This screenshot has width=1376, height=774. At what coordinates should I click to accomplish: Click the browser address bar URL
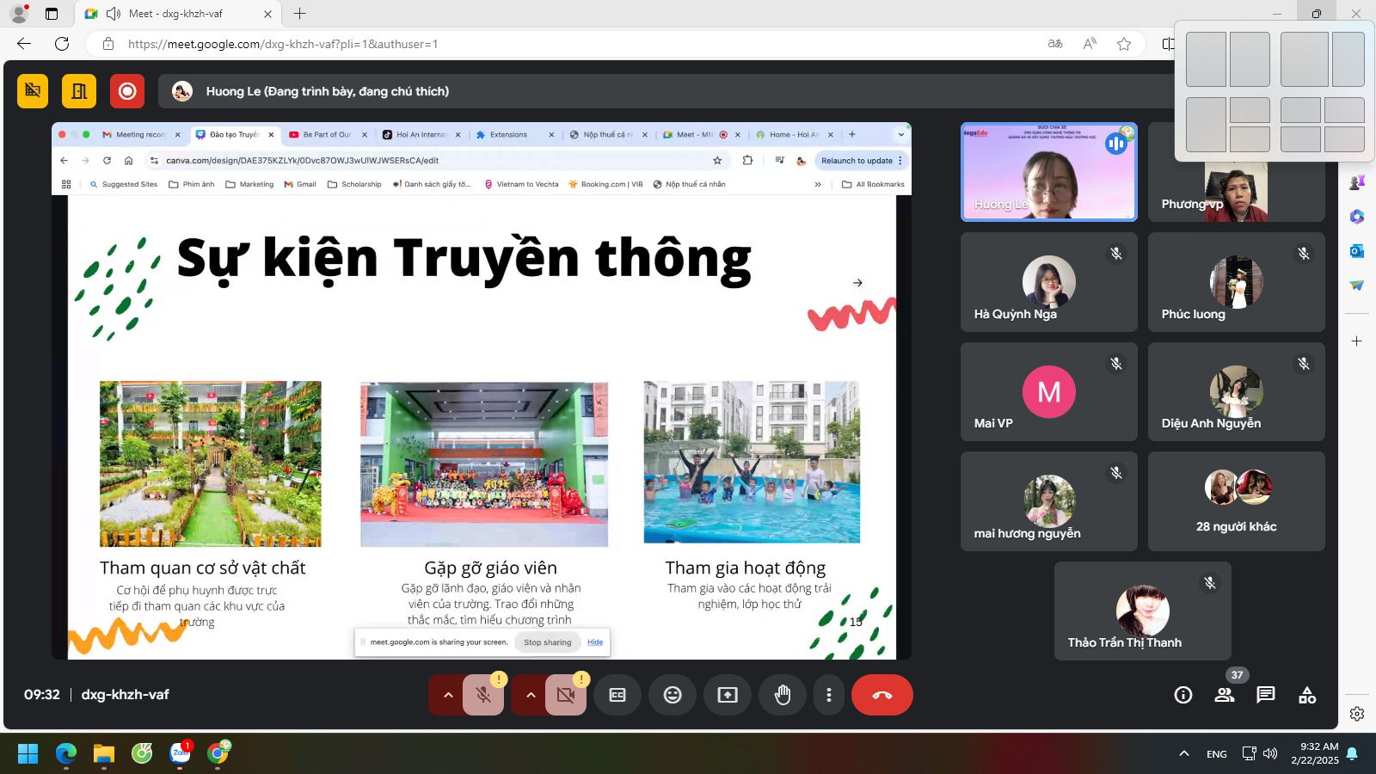pos(284,44)
